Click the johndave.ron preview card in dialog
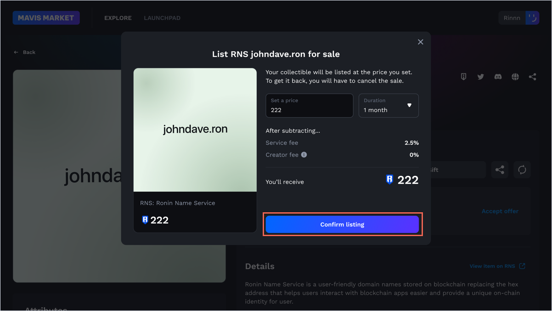552x311 pixels. pyautogui.click(x=195, y=151)
